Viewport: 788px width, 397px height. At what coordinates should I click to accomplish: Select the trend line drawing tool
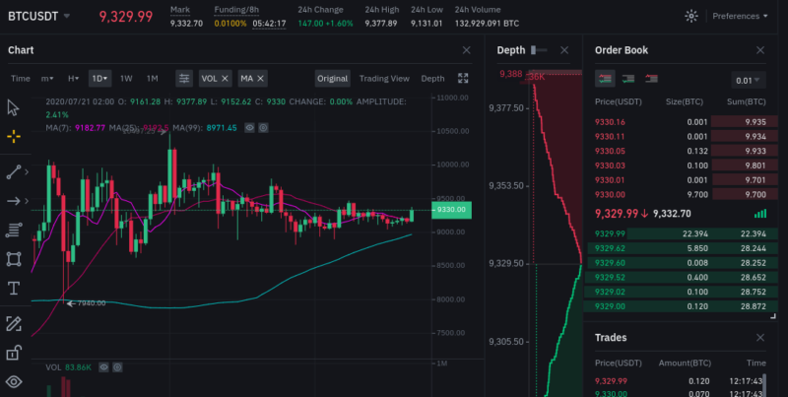click(x=14, y=171)
